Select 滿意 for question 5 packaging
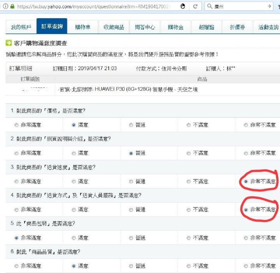Screen dimensions: 280x273 74,238
